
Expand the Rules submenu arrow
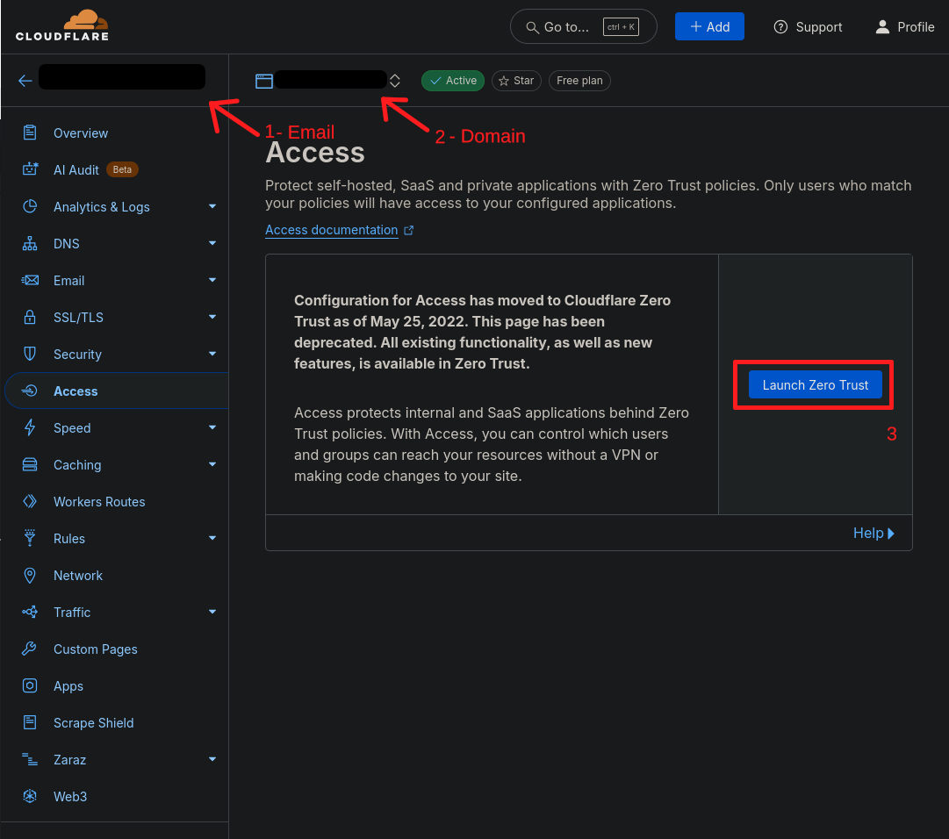(212, 538)
